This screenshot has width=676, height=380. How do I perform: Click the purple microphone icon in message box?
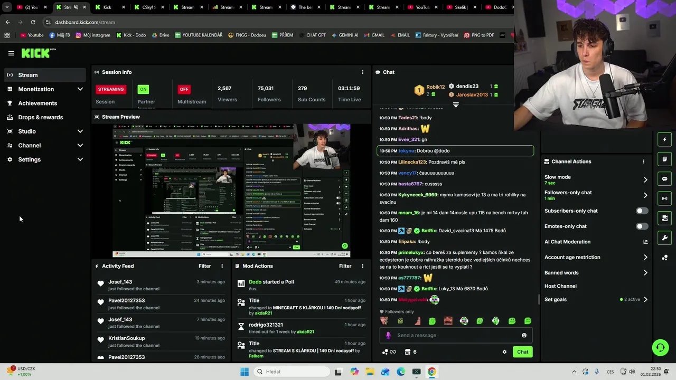[x=388, y=335]
